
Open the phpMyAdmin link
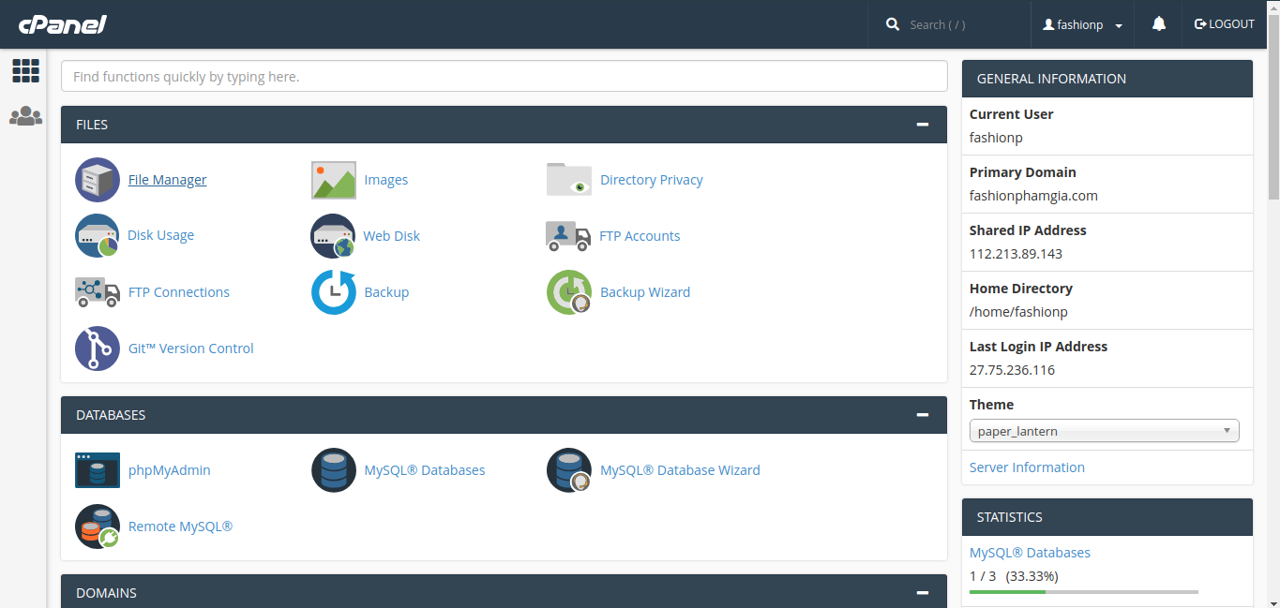point(170,470)
